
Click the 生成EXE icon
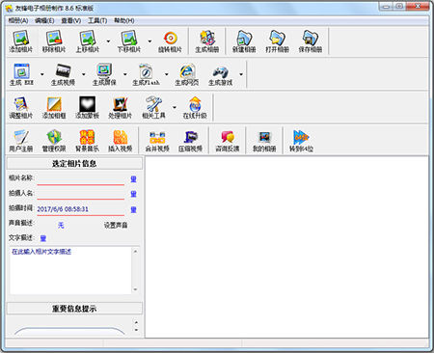click(x=21, y=74)
